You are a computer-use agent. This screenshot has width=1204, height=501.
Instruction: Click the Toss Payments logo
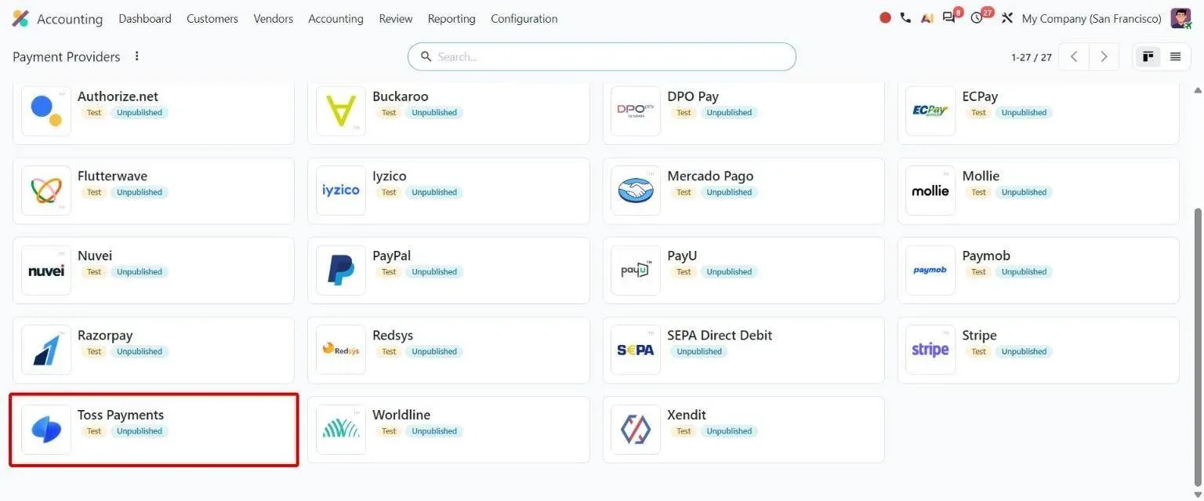46,430
